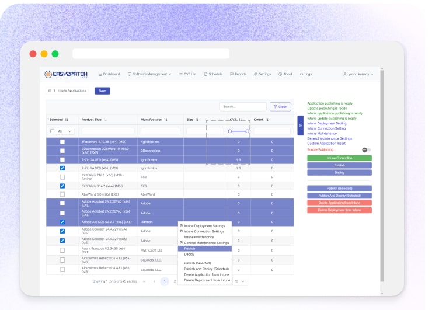This screenshot has height=310, width=439.
Task: Click the Size column sort icon
Action: click(x=197, y=120)
